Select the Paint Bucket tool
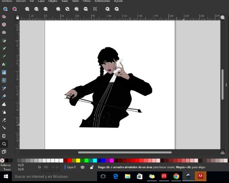The image size is (229, 183). (x=4, y=96)
